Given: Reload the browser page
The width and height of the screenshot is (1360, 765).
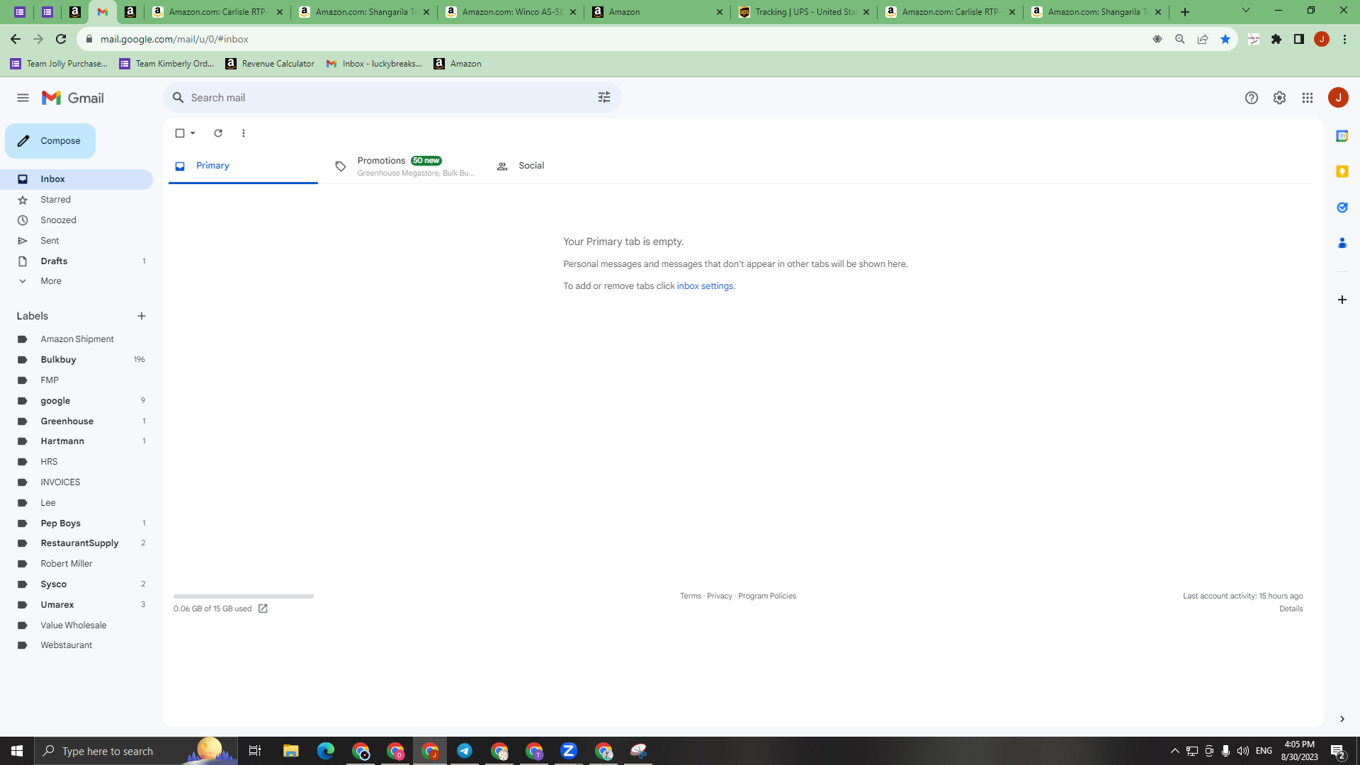Looking at the screenshot, I should (61, 39).
